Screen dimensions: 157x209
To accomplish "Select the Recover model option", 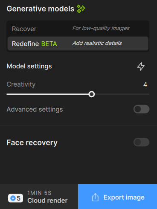I will (78, 29).
